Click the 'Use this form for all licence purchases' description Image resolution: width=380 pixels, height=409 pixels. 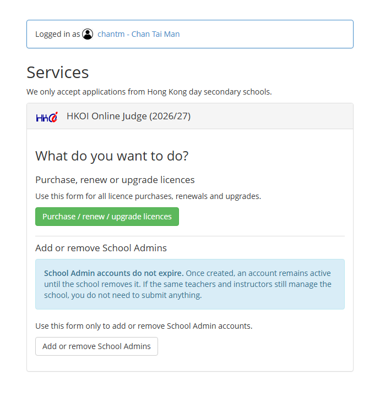click(x=148, y=196)
